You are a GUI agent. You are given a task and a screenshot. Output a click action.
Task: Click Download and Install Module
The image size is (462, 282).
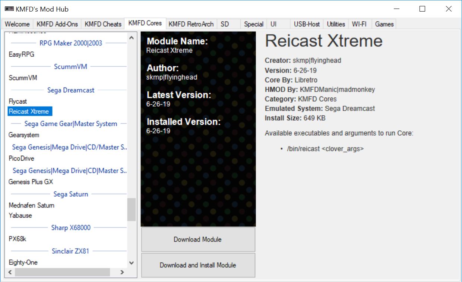pyautogui.click(x=198, y=265)
